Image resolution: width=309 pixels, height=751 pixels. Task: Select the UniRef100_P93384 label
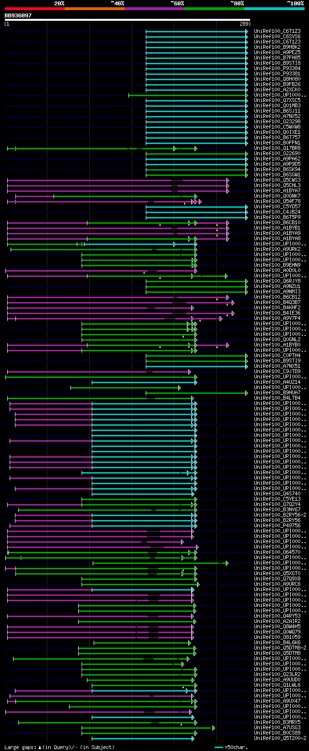[277, 68]
